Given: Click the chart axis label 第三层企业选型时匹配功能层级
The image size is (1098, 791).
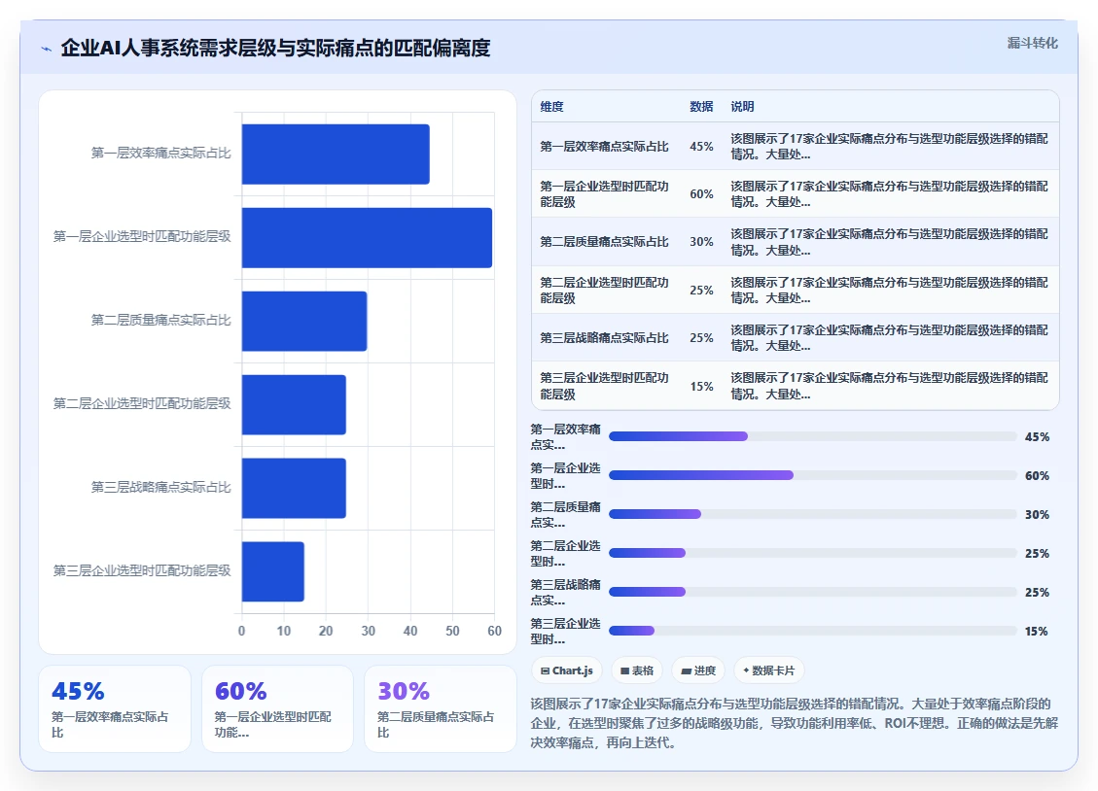Looking at the screenshot, I should 142,570.
